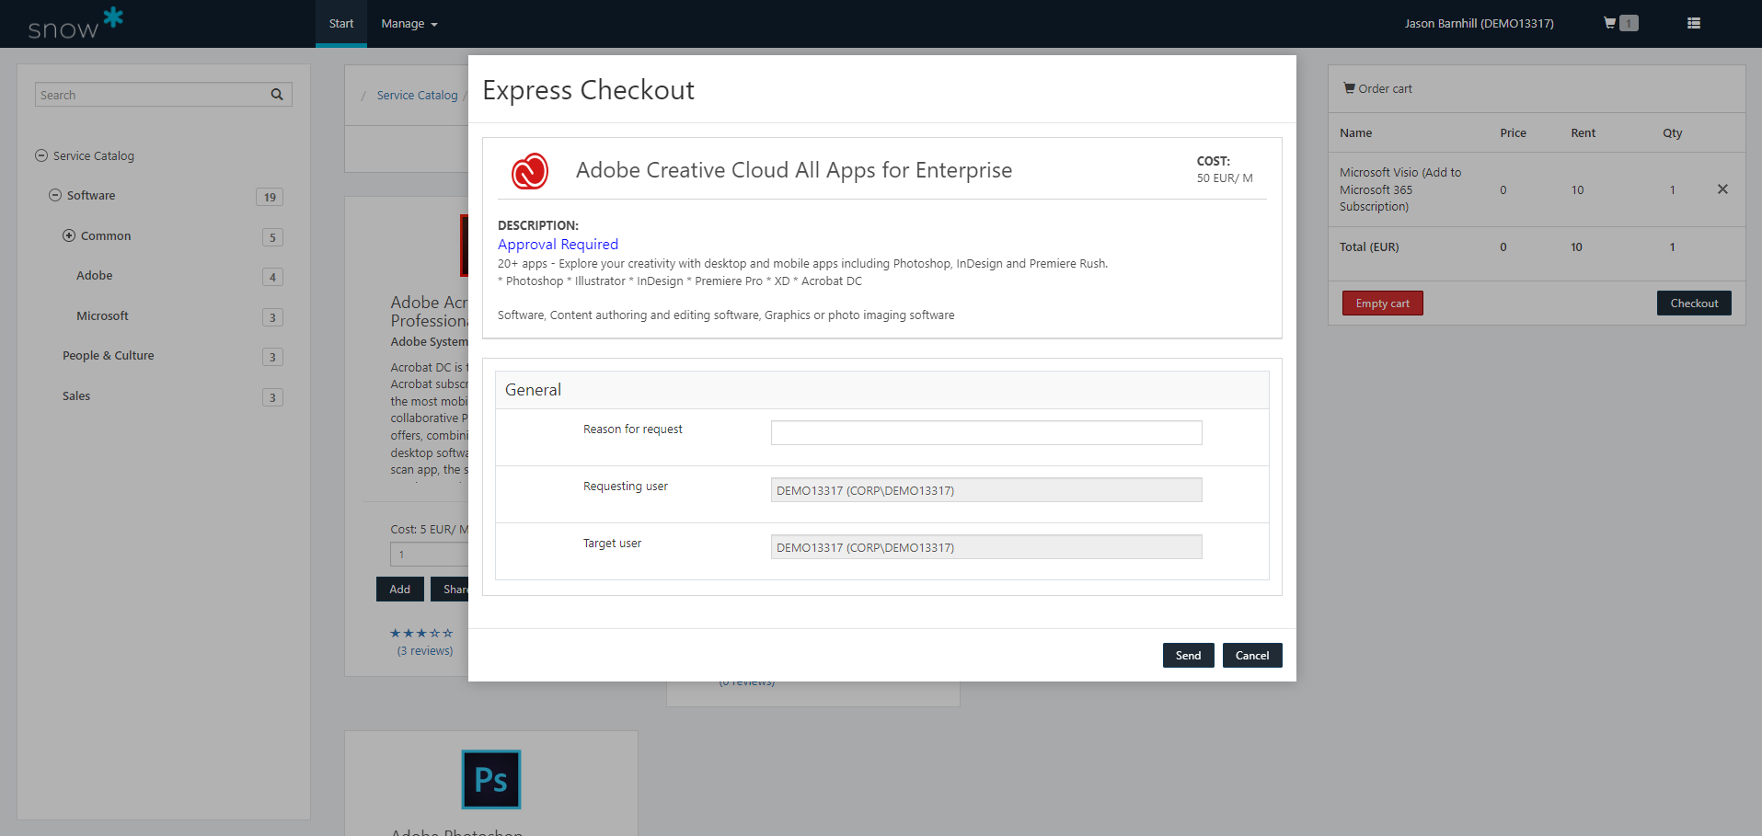The width and height of the screenshot is (1762, 836).
Task: Click the Empty cart button
Action: [x=1383, y=303]
